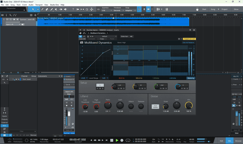This screenshot has height=144, width=243.
Task: Click the metronome settings wrench in transport
Action: [169, 139]
